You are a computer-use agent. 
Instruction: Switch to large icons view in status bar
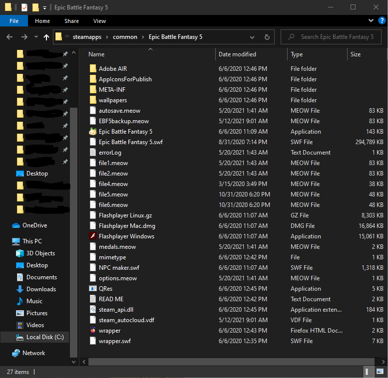pos(379,372)
